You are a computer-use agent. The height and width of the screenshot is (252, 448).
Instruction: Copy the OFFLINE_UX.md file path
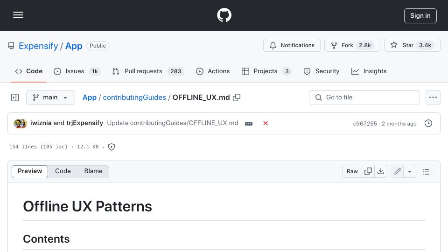point(237,98)
